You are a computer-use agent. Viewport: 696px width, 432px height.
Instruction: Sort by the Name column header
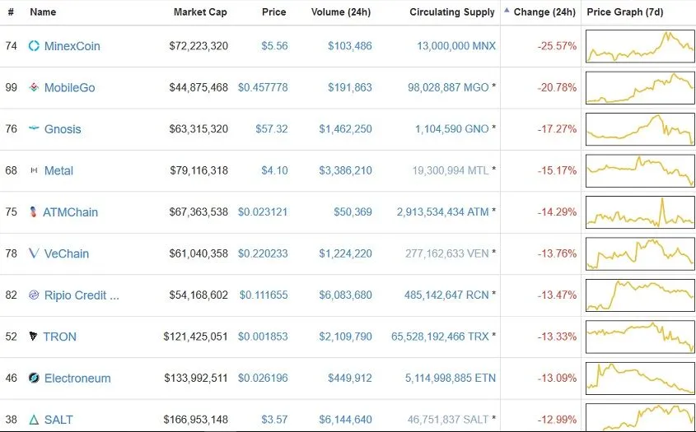tap(43, 12)
